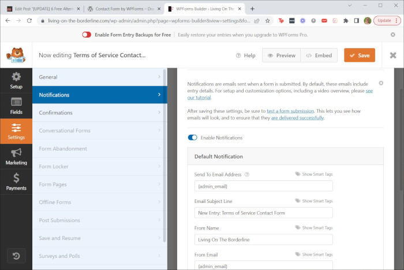
Task: Click the Help button
Action: [x=245, y=56]
